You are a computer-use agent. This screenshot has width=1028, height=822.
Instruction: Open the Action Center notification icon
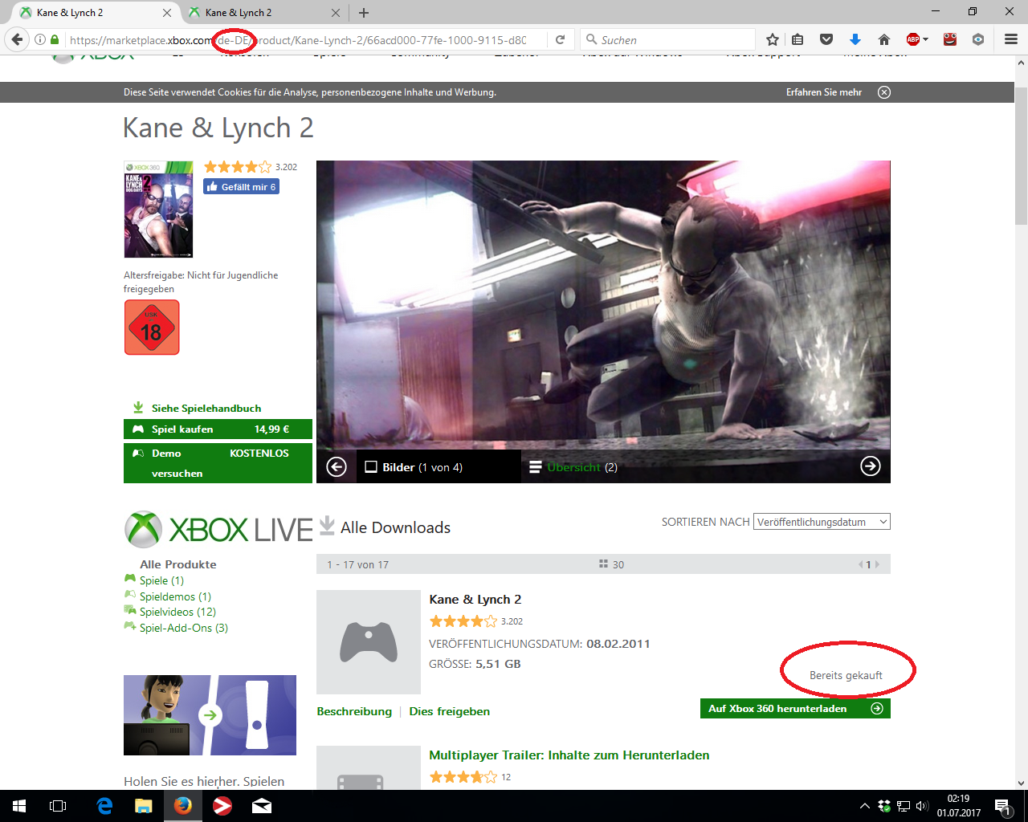coord(1002,806)
